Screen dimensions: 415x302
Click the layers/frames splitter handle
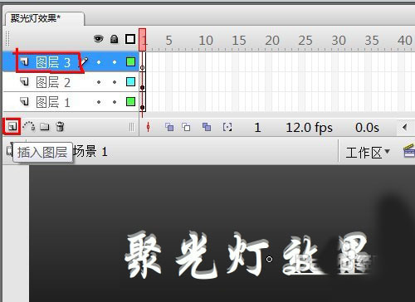(x=132, y=127)
